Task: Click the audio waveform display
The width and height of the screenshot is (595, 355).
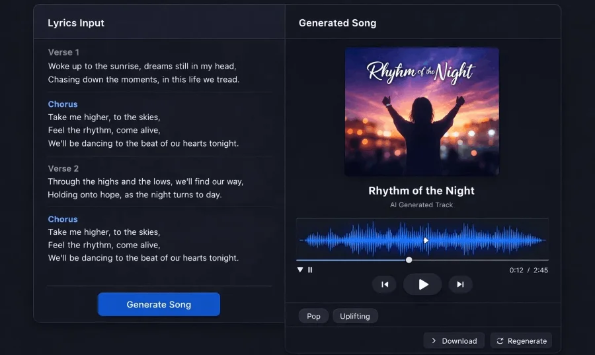Action: click(x=357, y=240)
